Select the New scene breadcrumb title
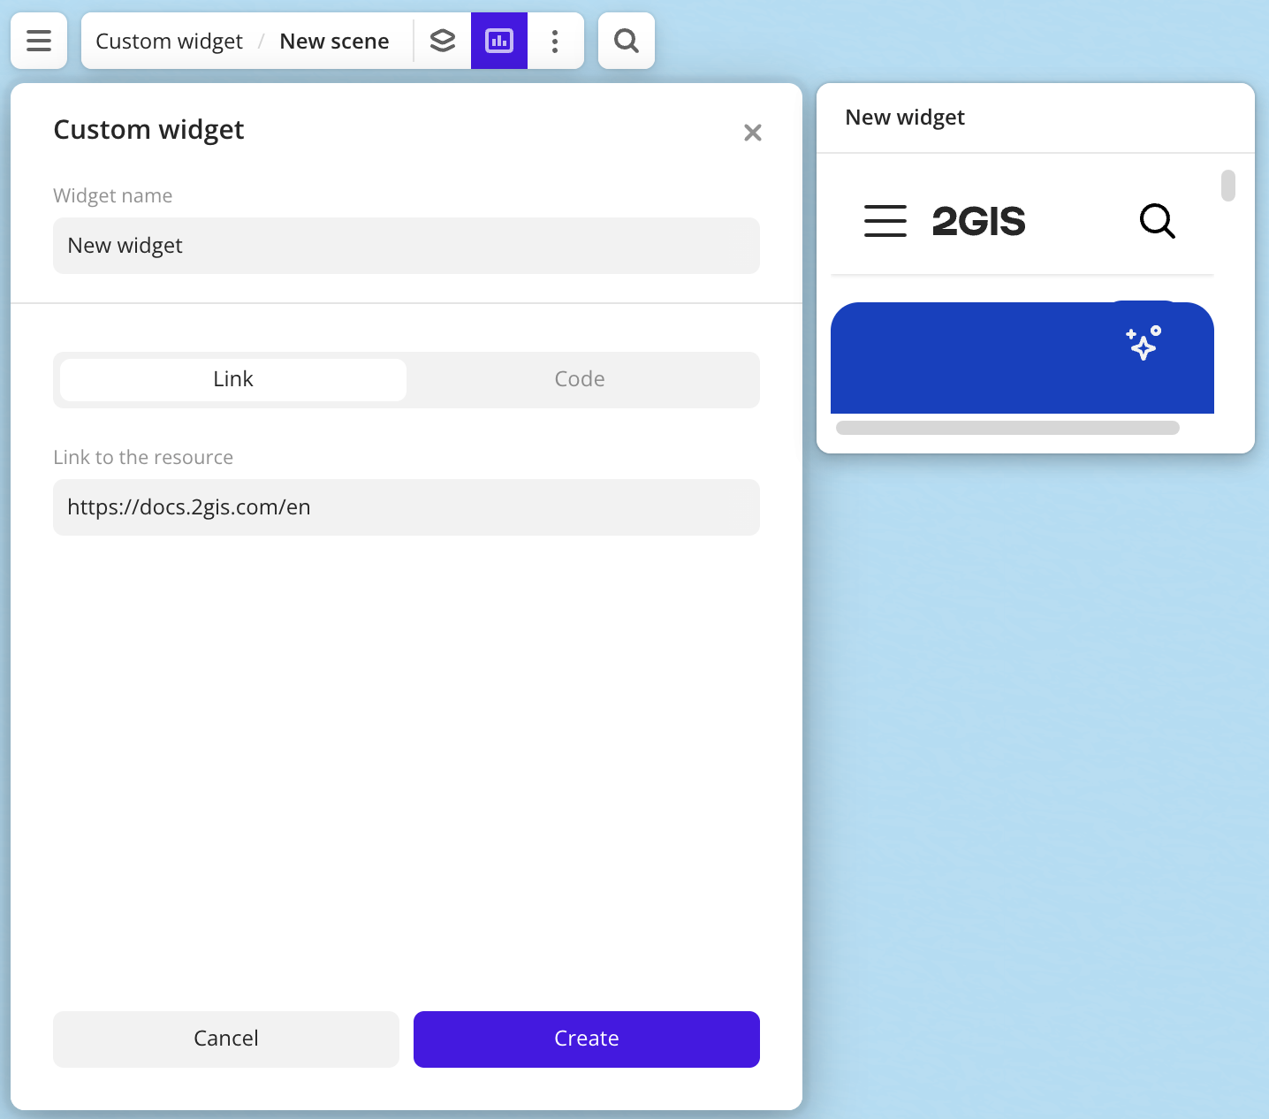The width and height of the screenshot is (1269, 1119). 334,42
